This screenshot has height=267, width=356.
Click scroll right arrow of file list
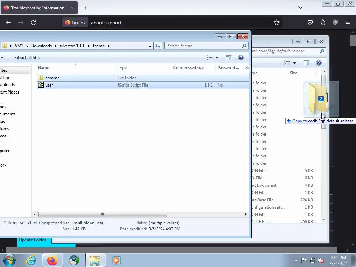(x=246, y=214)
